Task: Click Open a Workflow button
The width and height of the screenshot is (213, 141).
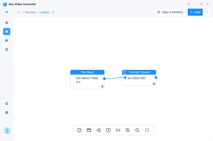Action: [x=170, y=12]
